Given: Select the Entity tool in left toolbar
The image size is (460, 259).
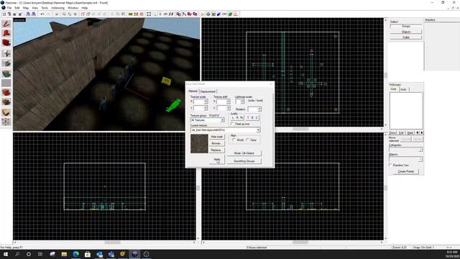Looking at the screenshot, I should [x=6, y=53].
